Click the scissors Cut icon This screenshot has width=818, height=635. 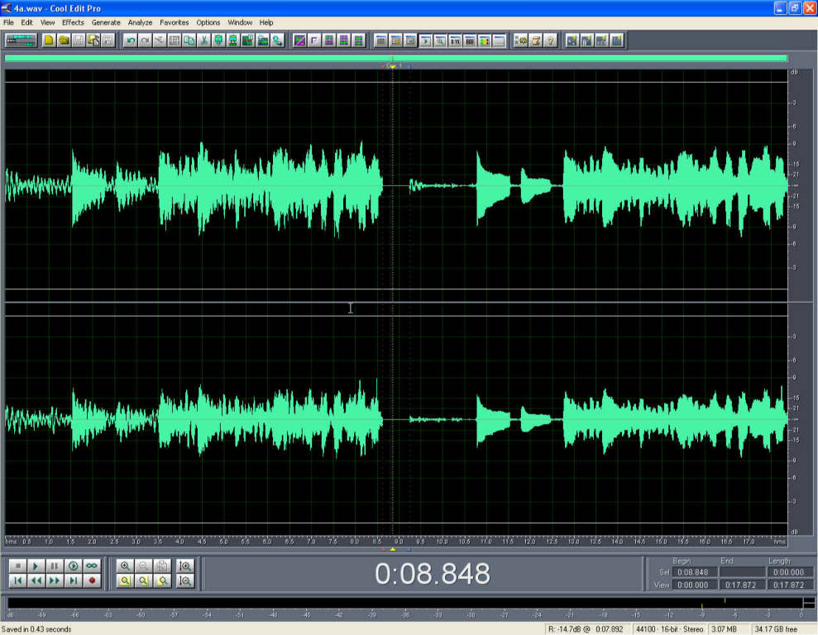click(x=160, y=40)
